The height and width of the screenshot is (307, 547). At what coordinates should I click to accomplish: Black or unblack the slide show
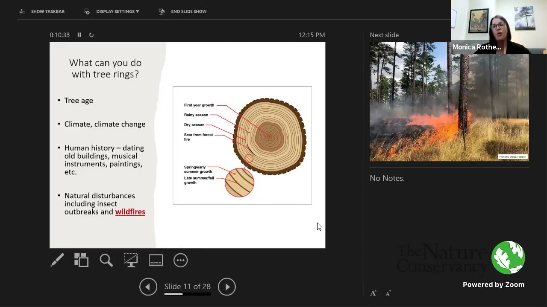point(131,260)
